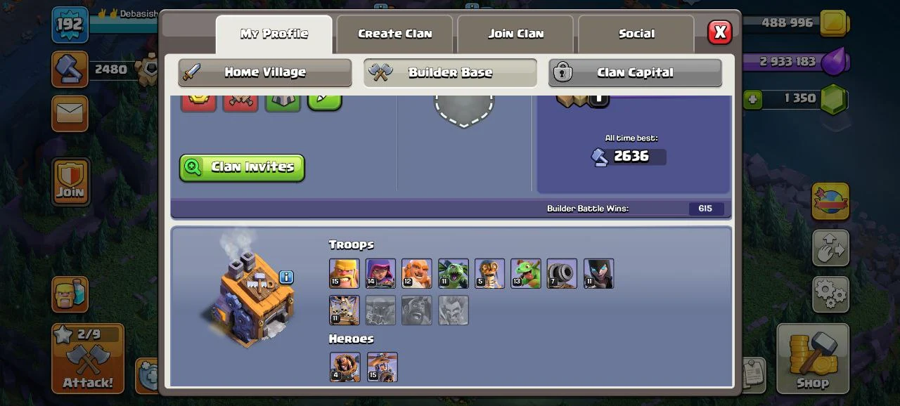Tap the Battle Machine hero icon
900x406 pixels.
coord(345,367)
